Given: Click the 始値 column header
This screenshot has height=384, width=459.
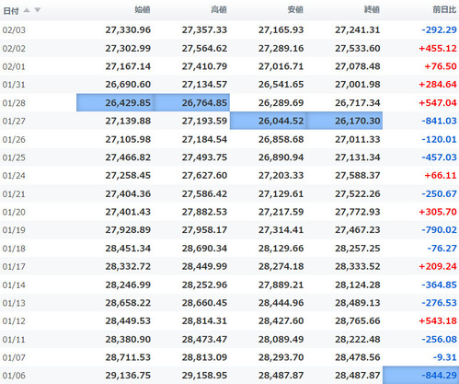Looking at the screenshot, I should coord(143,10).
